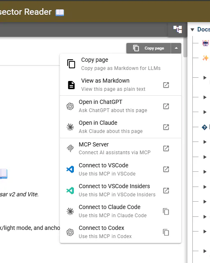The width and height of the screenshot is (210, 263).
Task: Click external link icon on Open in ChatGPT
Action: click(166, 106)
